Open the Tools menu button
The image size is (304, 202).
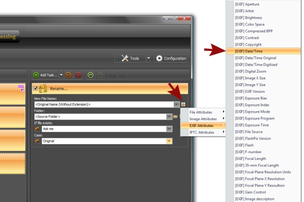[x=130, y=58]
